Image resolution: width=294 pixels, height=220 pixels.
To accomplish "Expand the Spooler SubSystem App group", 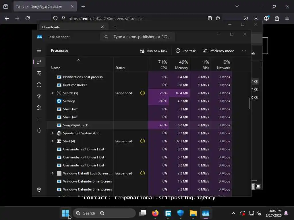I will pos(53,133).
